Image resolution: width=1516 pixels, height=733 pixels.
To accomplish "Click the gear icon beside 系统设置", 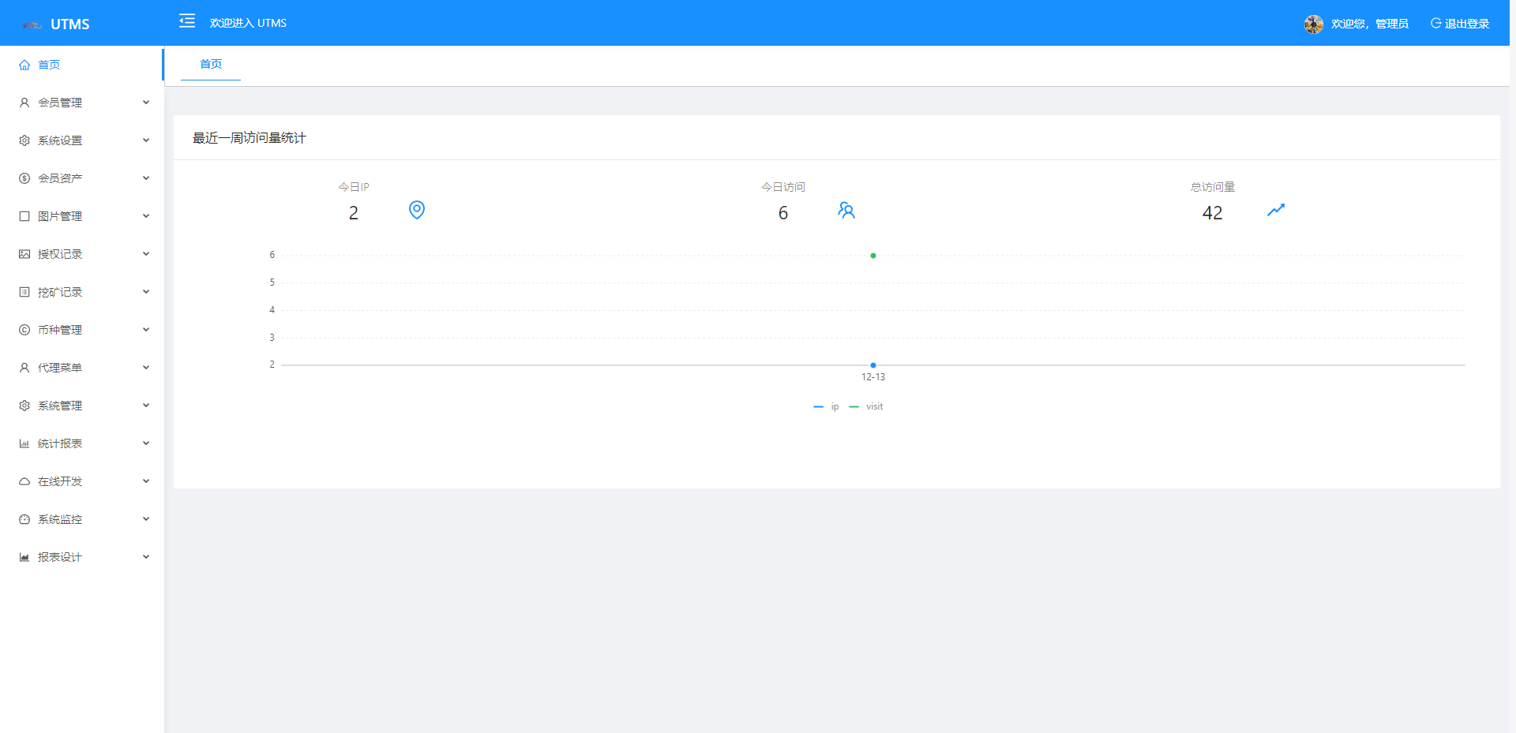I will pos(24,140).
